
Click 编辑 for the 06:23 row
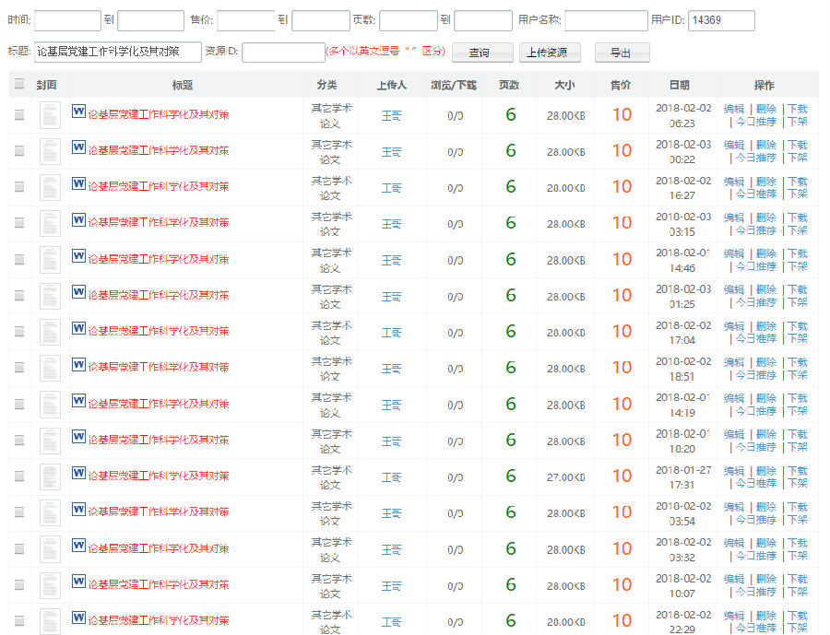pyautogui.click(x=733, y=109)
